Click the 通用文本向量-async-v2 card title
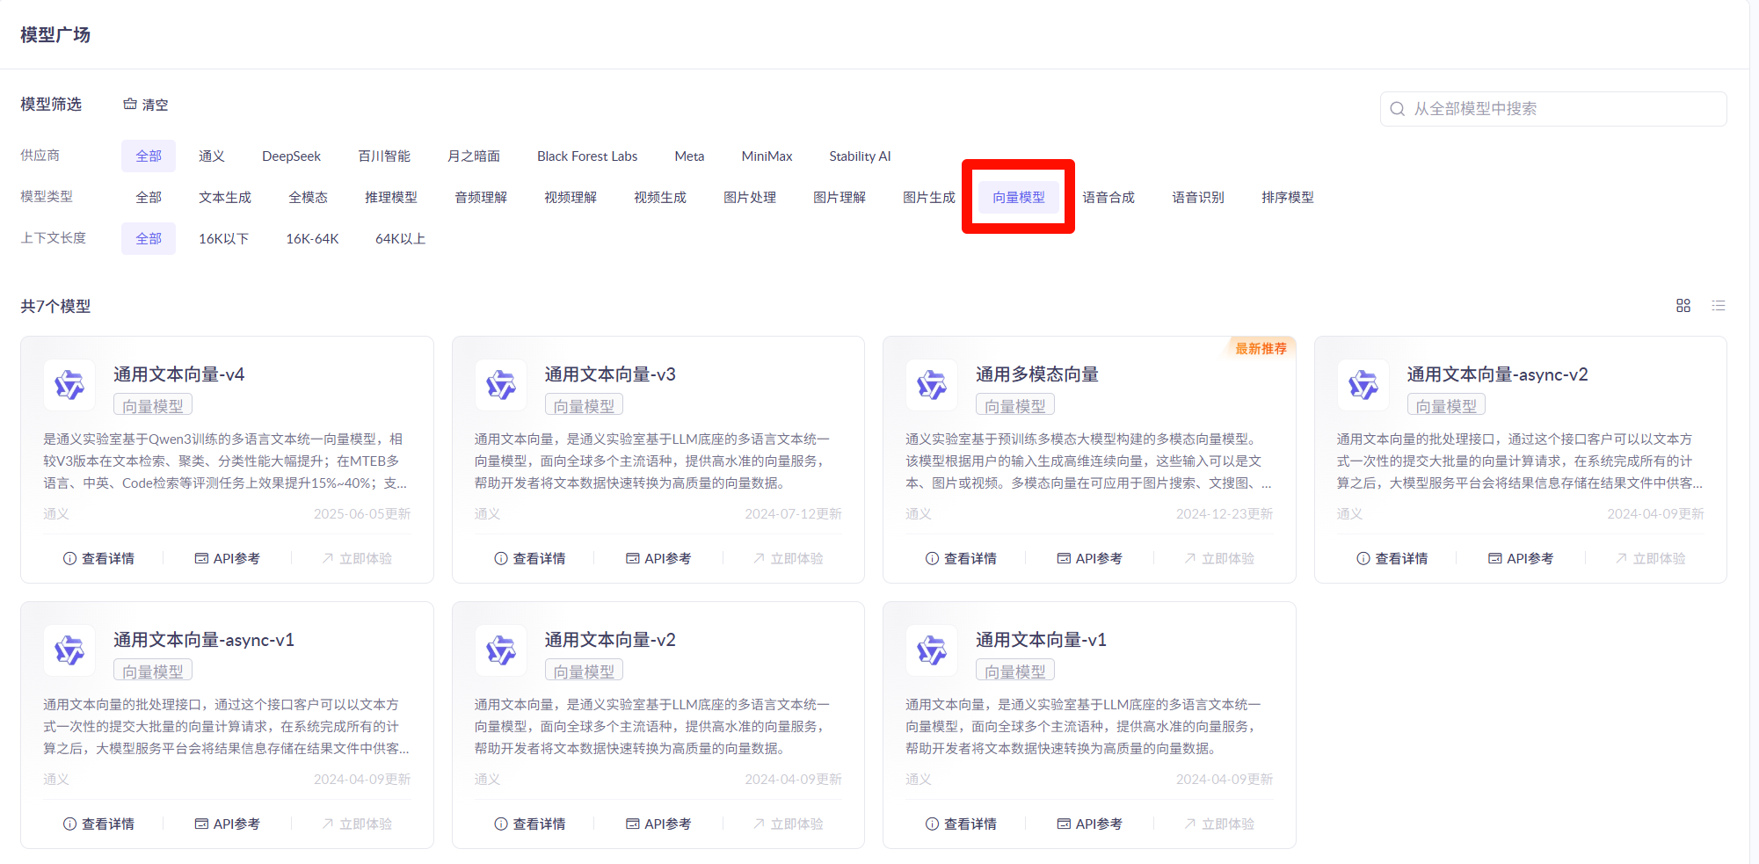The width and height of the screenshot is (1759, 864). click(x=1497, y=374)
